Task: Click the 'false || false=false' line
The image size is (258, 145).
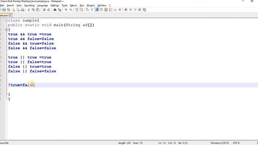Action: coord(32,71)
